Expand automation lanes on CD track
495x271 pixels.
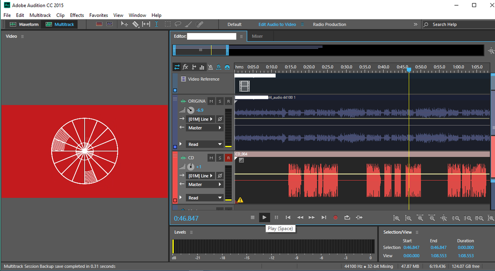(x=181, y=197)
